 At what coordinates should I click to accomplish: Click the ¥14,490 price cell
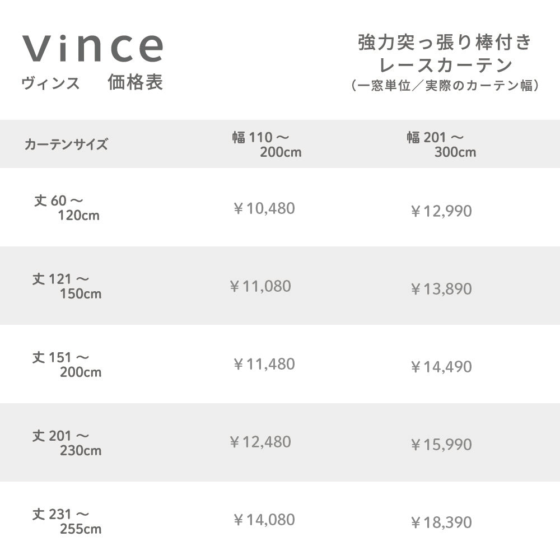pyautogui.click(x=441, y=367)
